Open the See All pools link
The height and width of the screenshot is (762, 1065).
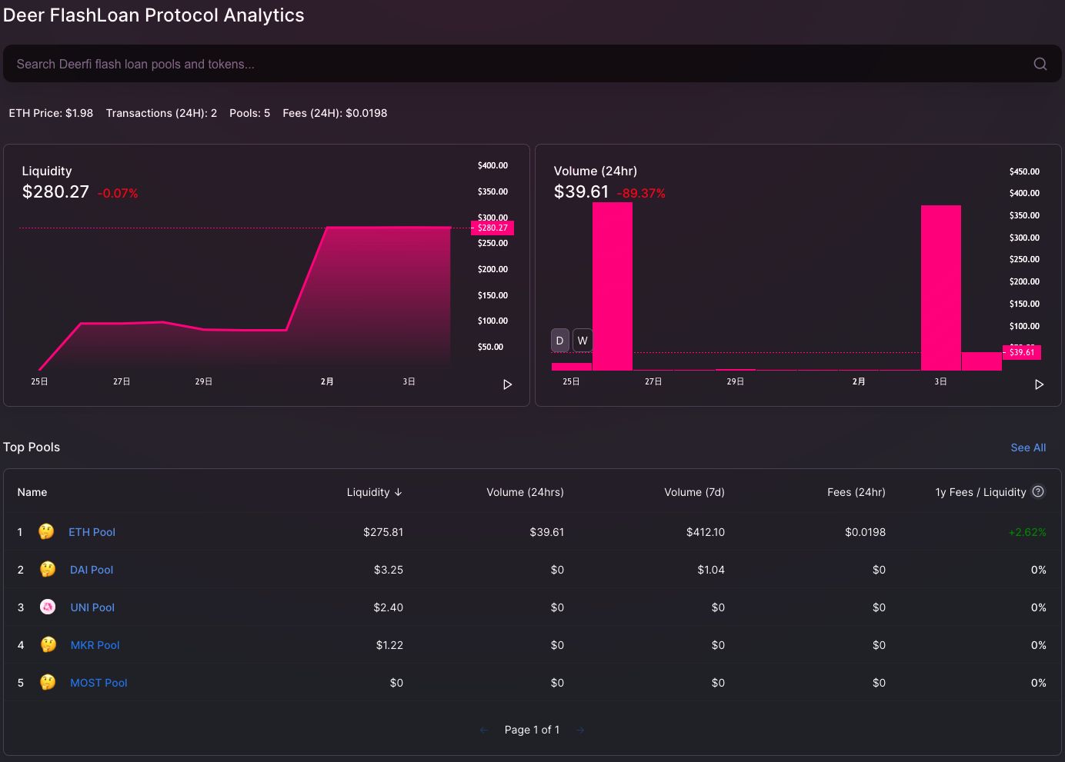[1028, 448]
